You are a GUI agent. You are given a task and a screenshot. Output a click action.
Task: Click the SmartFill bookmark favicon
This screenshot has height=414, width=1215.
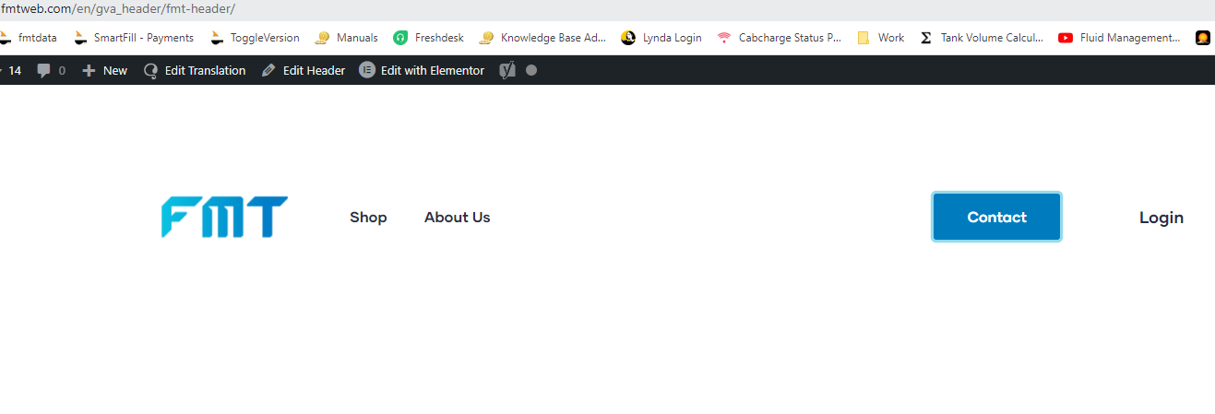(x=80, y=38)
